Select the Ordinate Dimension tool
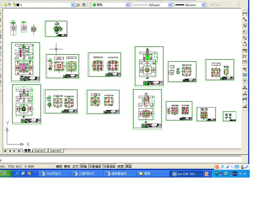The height and width of the screenshot is (197, 262). coord(245,25)
